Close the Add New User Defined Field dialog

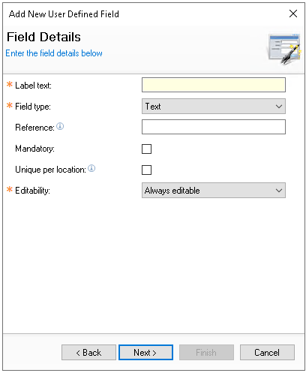pyautogui.click(x=293, y=14)
